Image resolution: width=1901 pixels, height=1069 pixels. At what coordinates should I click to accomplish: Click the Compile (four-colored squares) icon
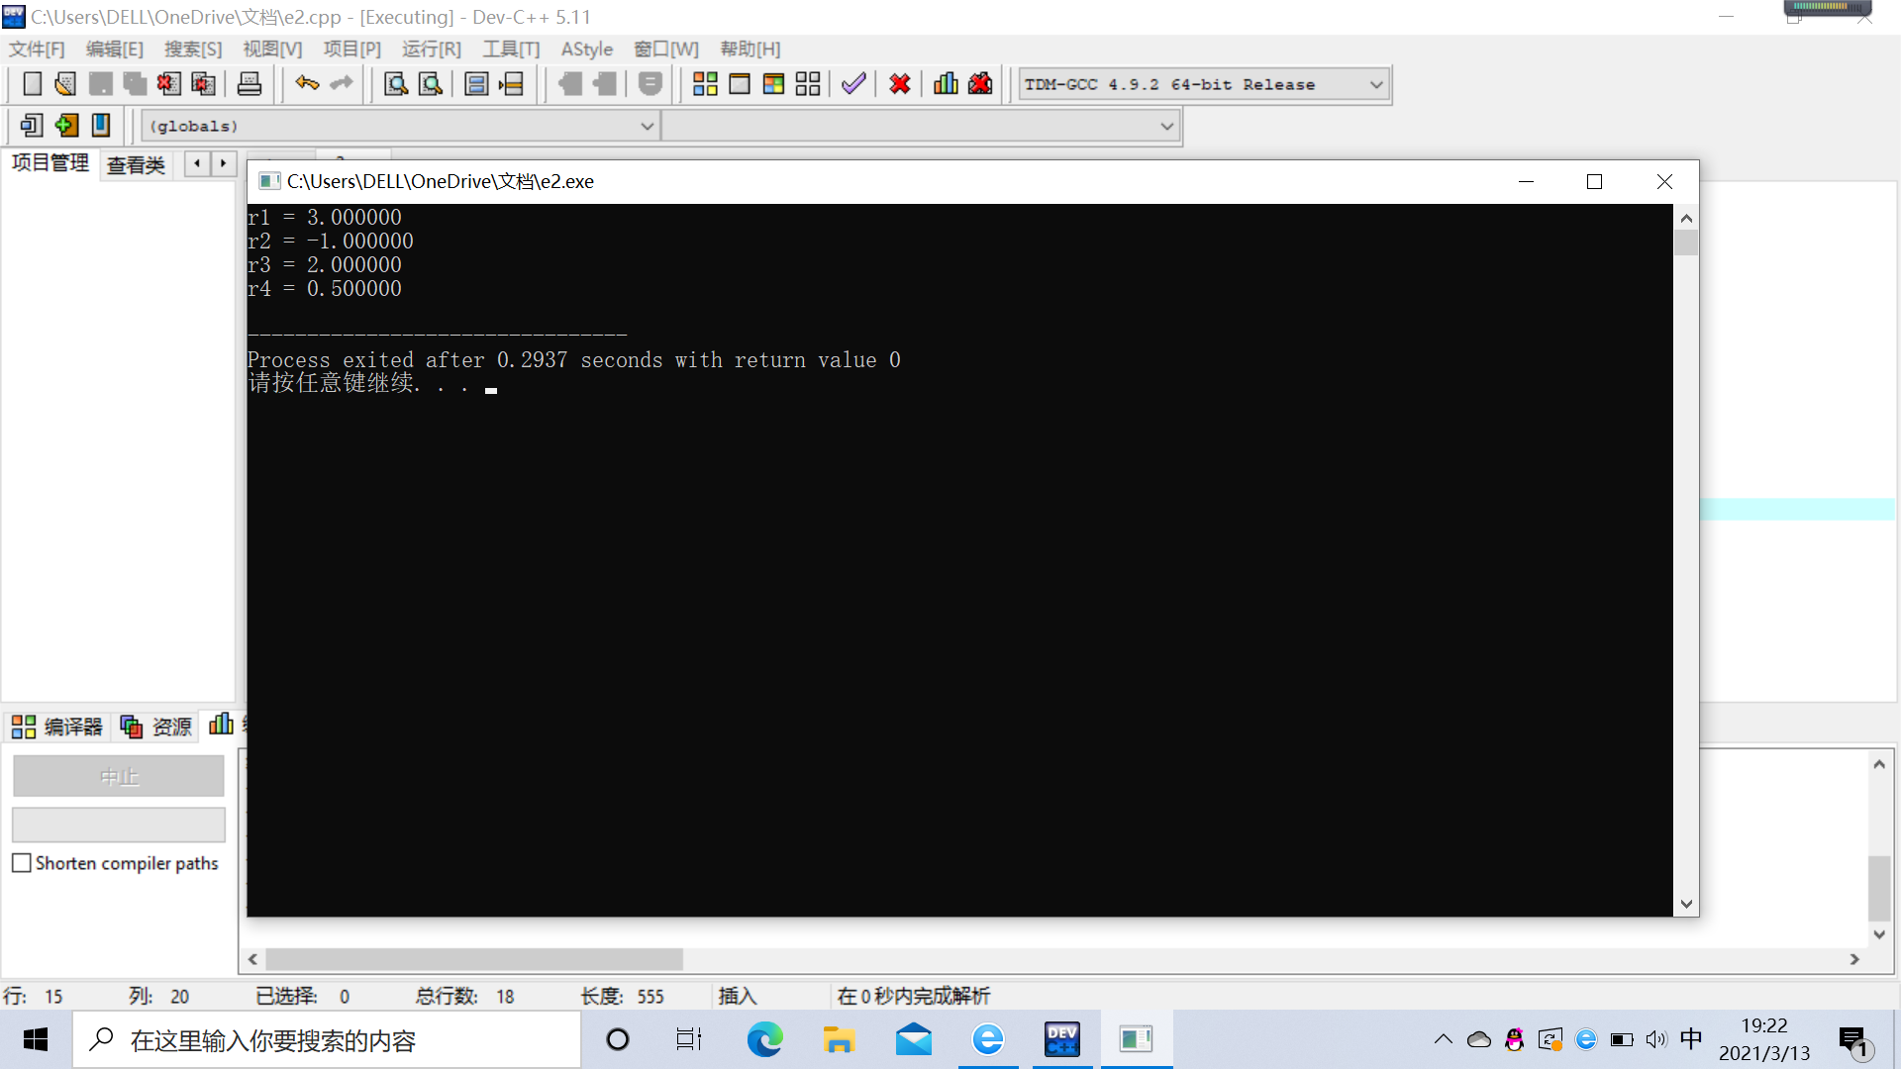pyautogui.click(x=705, y=84)
